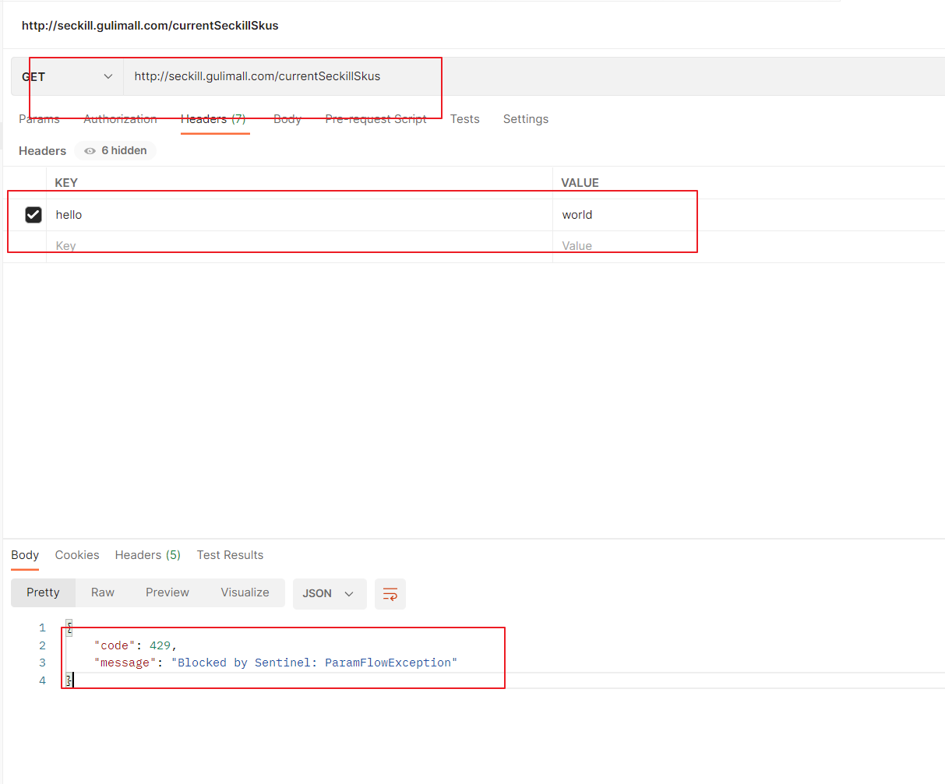Switch to the Authorization tab
Viewport: 945px width, 784px height.
(x=120, y=119)
